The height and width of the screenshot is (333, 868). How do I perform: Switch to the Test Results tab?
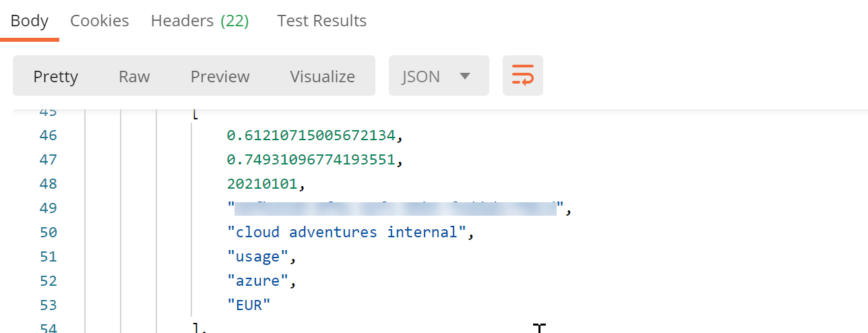321,21
